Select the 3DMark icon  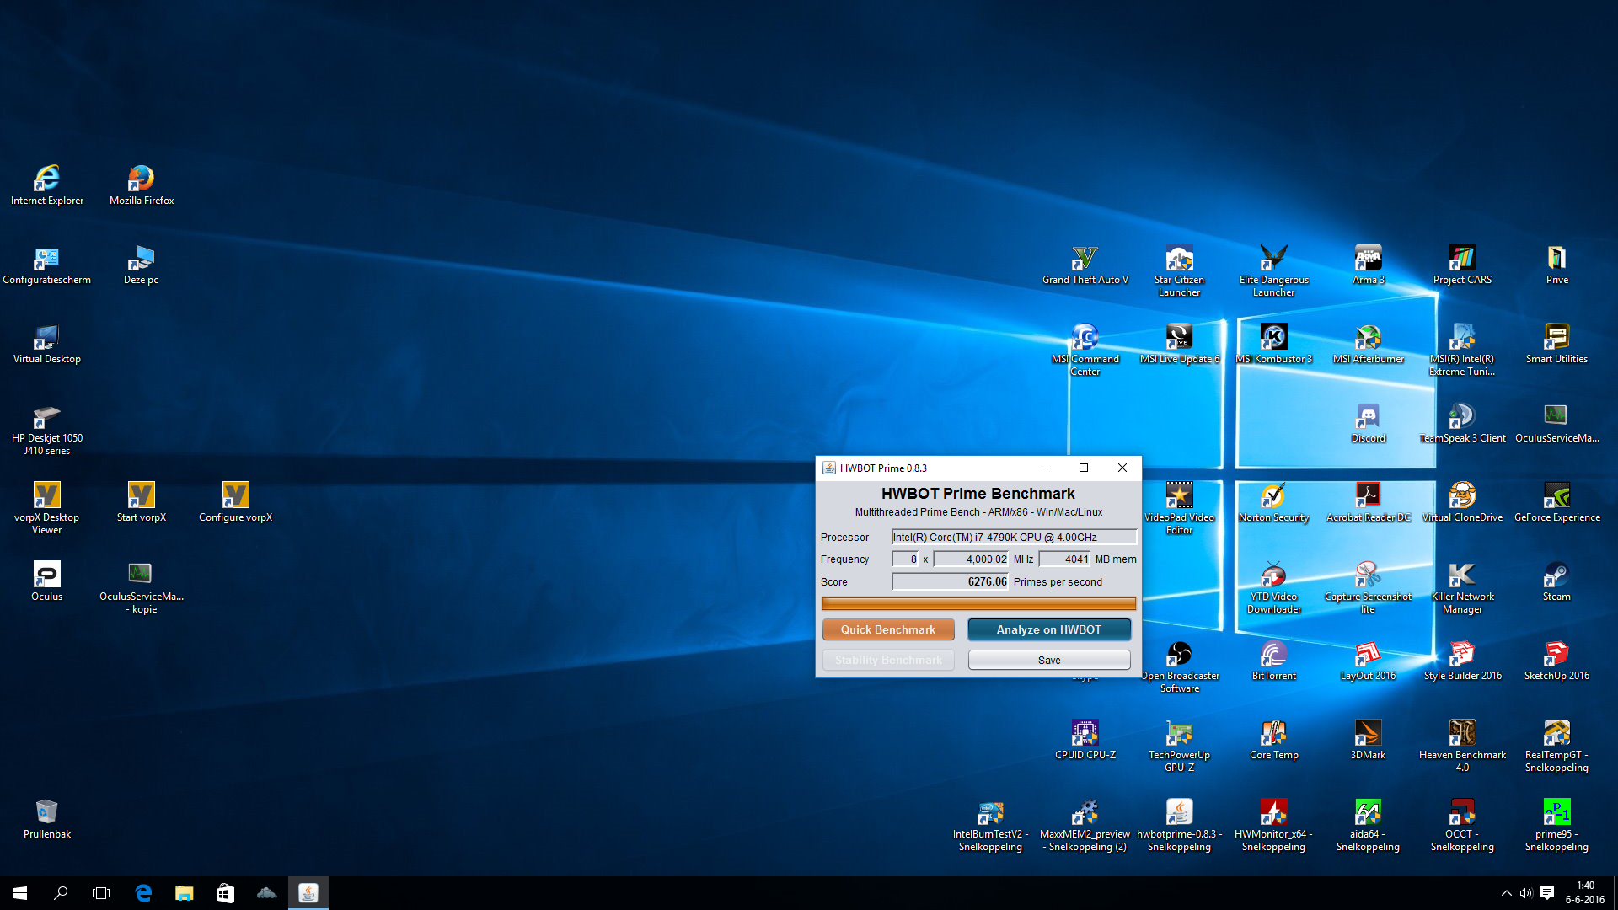pyautogui.click(x=1369, y=740)
